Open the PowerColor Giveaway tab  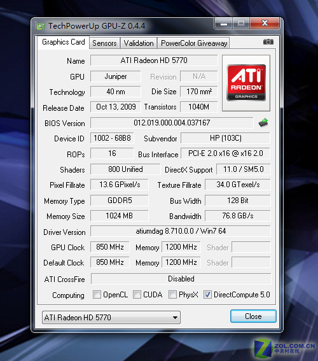coord(194,43)
